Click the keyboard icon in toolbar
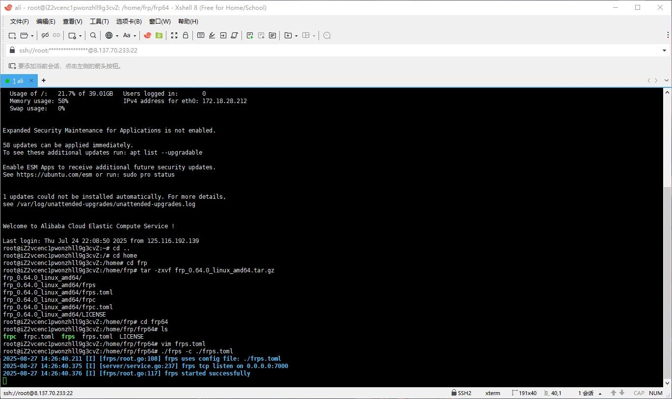 [x=201, y=35]
